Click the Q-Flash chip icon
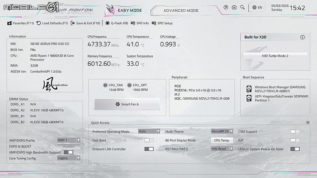 [x=108, y=23]
